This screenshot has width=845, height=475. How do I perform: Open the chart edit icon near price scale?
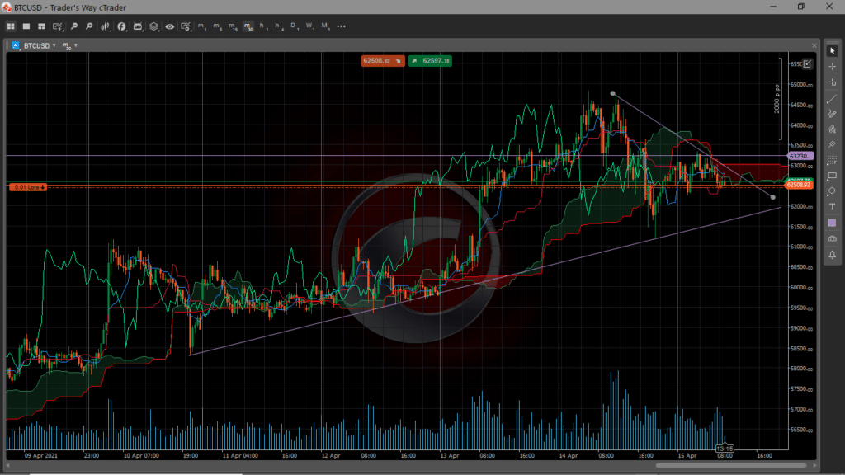(x=807, y=64)
